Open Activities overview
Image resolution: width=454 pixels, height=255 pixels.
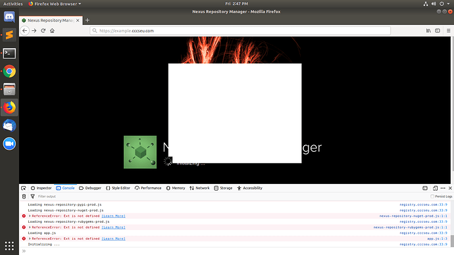[13, 4]
